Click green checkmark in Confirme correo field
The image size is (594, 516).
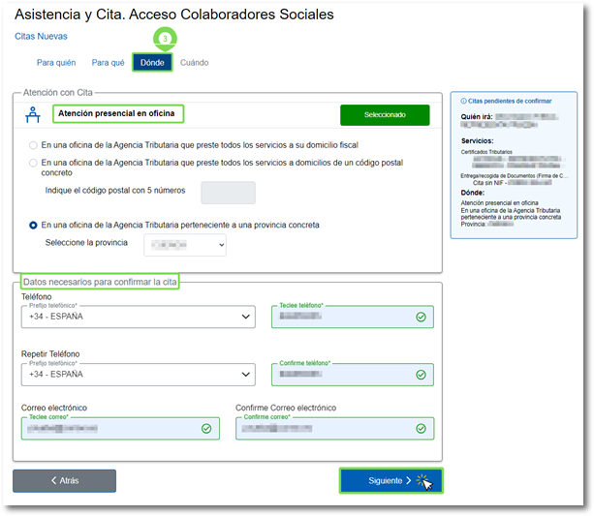(421, 428)
